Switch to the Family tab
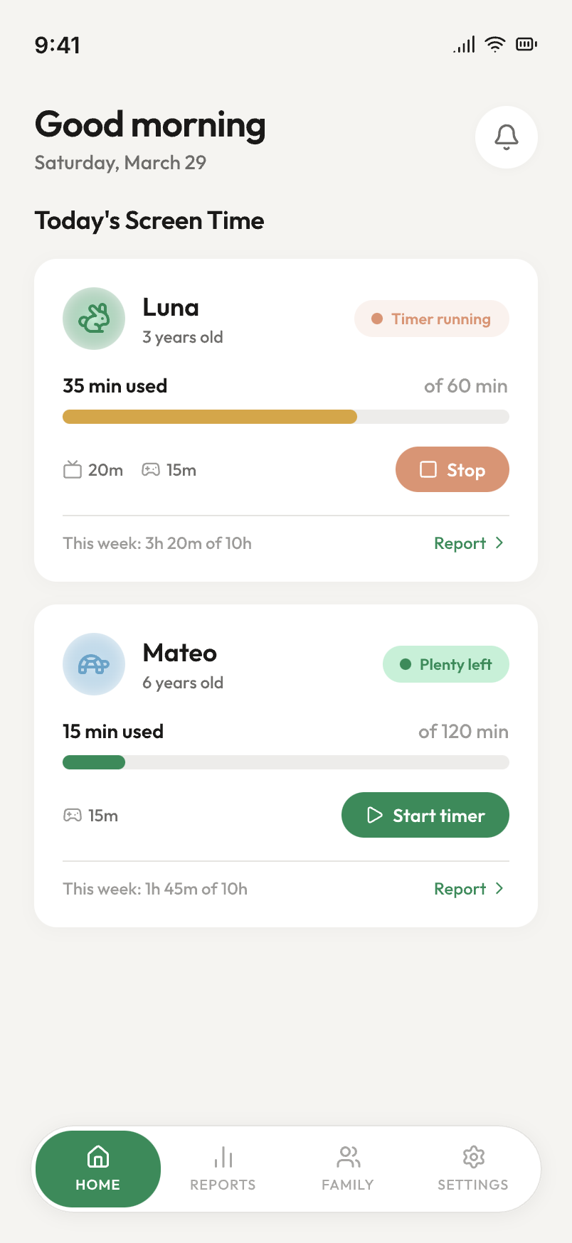 347,1168
